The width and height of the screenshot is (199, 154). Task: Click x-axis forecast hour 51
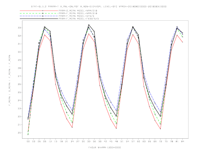point(122,141)
